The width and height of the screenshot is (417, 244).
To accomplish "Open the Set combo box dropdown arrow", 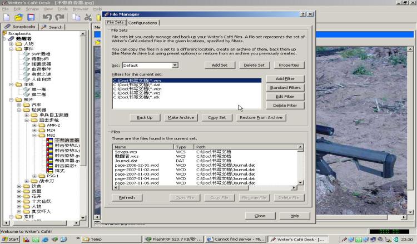I will pyautogui.click(x=175, y=65).
